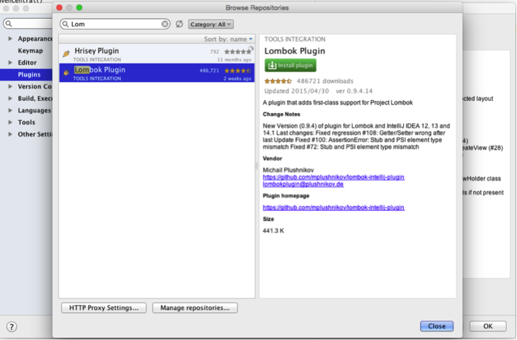Open the GitHub link under Plugin homepage

[x=333, y=207]
